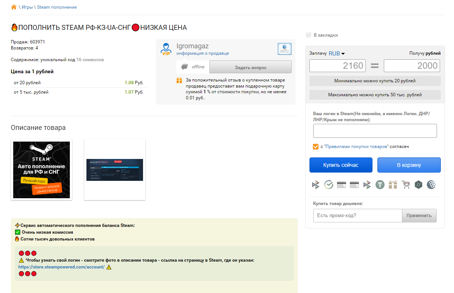The image size is (454, 293).
Task: Open информация о продавце link
Action: click(x=203, y=53)
